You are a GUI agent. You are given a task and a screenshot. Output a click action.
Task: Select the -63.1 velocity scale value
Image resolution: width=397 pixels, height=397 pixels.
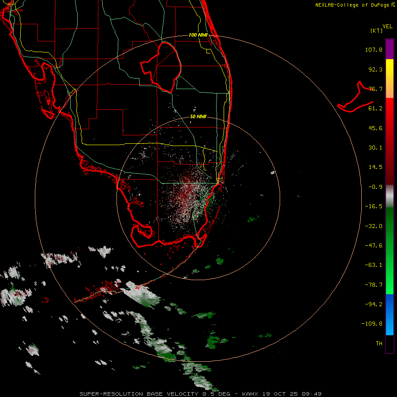(374, 265)
